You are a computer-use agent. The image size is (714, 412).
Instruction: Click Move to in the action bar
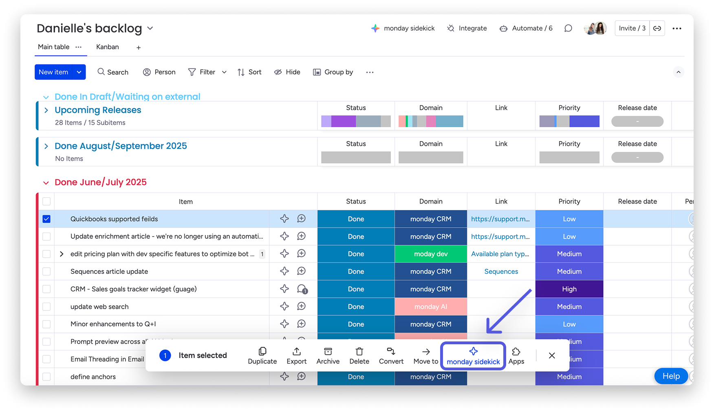tap(426, 356)
